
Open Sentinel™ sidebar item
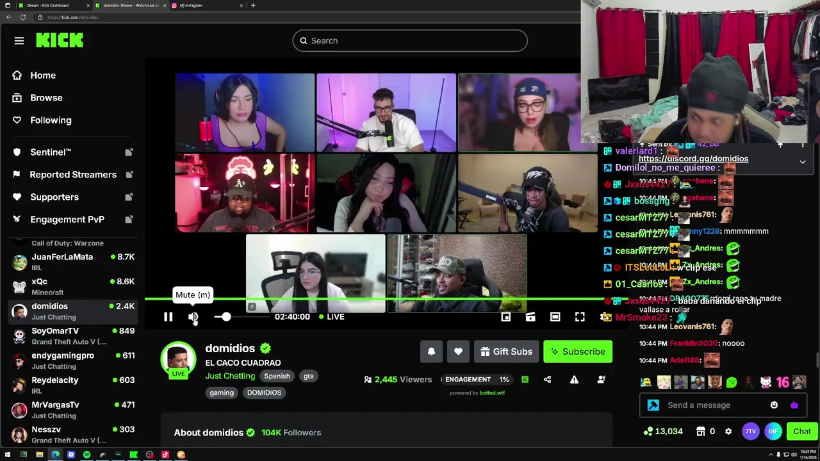[x=72, y=152]
